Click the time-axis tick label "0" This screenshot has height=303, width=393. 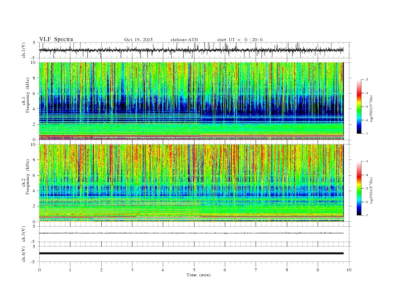tap(39, 270)
